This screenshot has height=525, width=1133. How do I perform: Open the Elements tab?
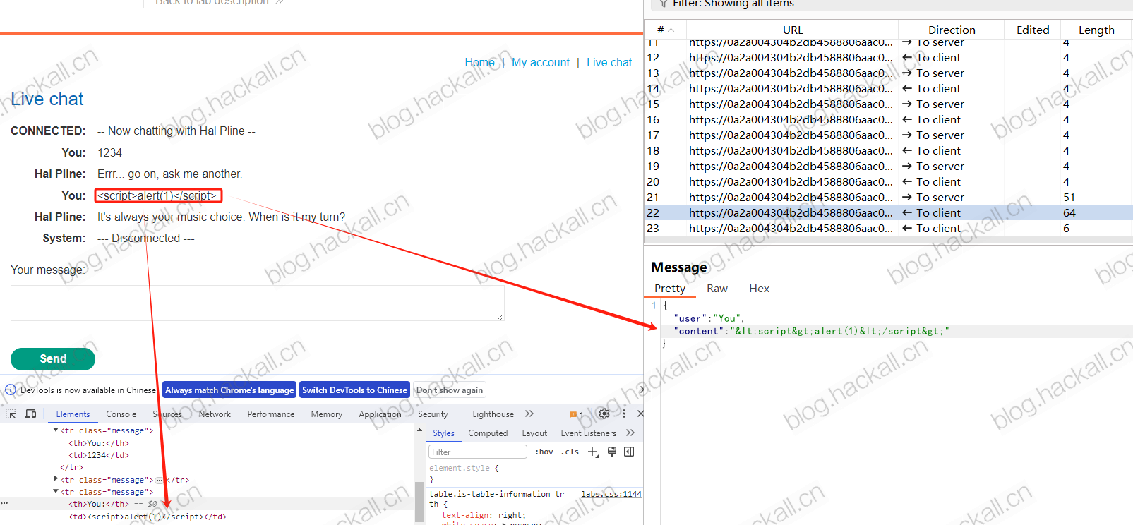[73, 414]
